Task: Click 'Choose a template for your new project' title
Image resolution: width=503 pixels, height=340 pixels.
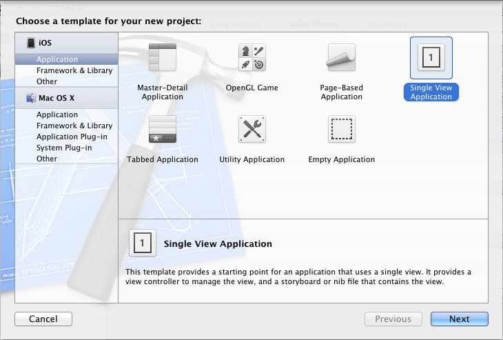Action: tap(108, 21)
